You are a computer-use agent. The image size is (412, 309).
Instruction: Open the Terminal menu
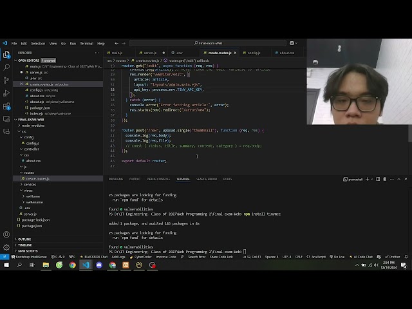pos(87,43)
